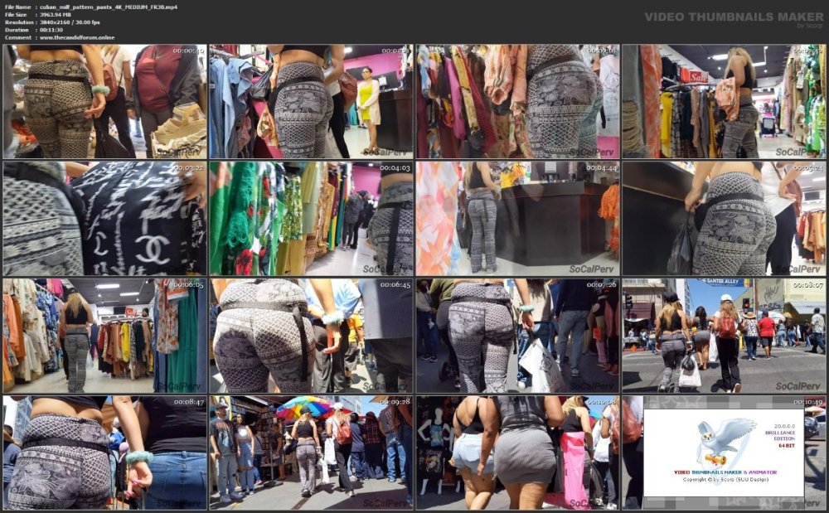Pick the thumbnail marked 00:06:05
Image resolution: width=829 pixels, height=513 pixels.
(104, 336)
